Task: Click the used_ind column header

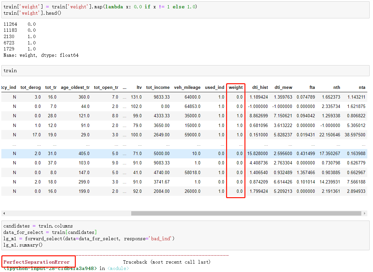Action: pyautogui.click(x=215, y=87)
